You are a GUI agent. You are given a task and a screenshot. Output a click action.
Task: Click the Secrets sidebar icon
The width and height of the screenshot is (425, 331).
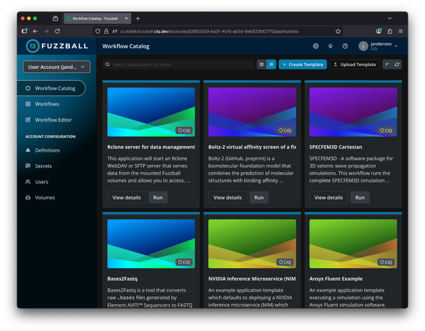point(28,166)
